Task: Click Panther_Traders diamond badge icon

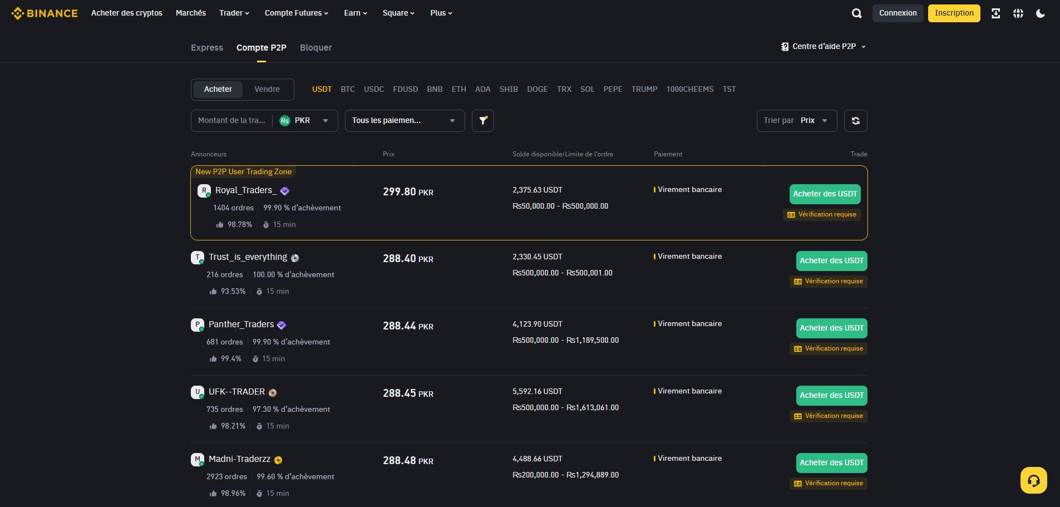Action: (282, 325)
